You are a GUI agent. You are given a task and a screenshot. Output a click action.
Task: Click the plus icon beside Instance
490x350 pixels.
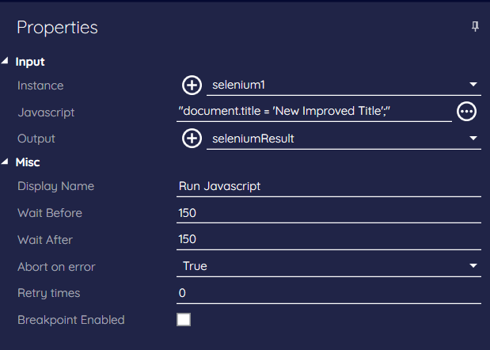[192, 85]
